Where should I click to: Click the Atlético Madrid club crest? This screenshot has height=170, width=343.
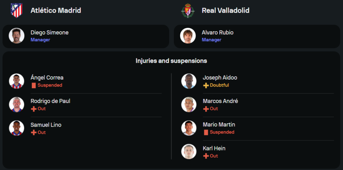16,10
